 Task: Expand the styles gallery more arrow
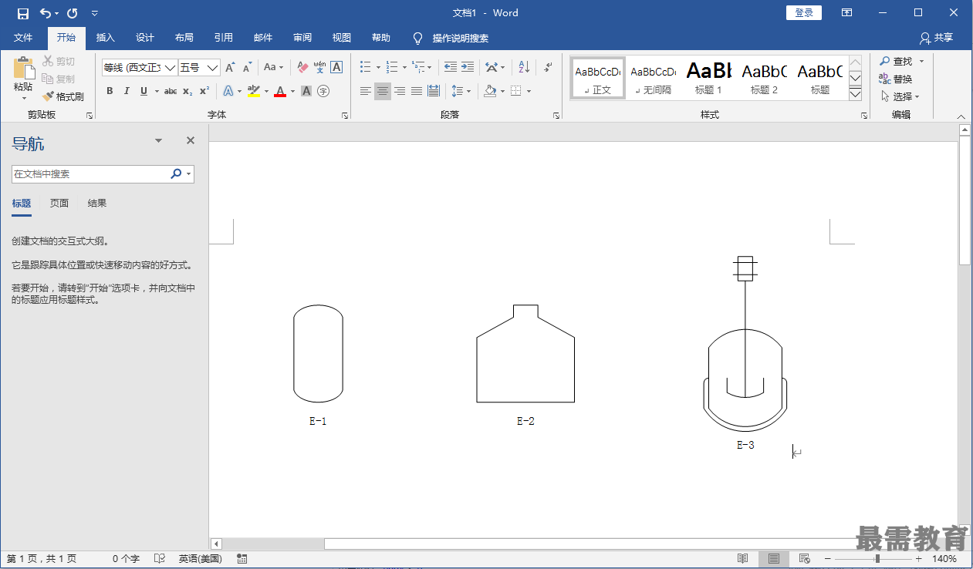click(855, 94)
